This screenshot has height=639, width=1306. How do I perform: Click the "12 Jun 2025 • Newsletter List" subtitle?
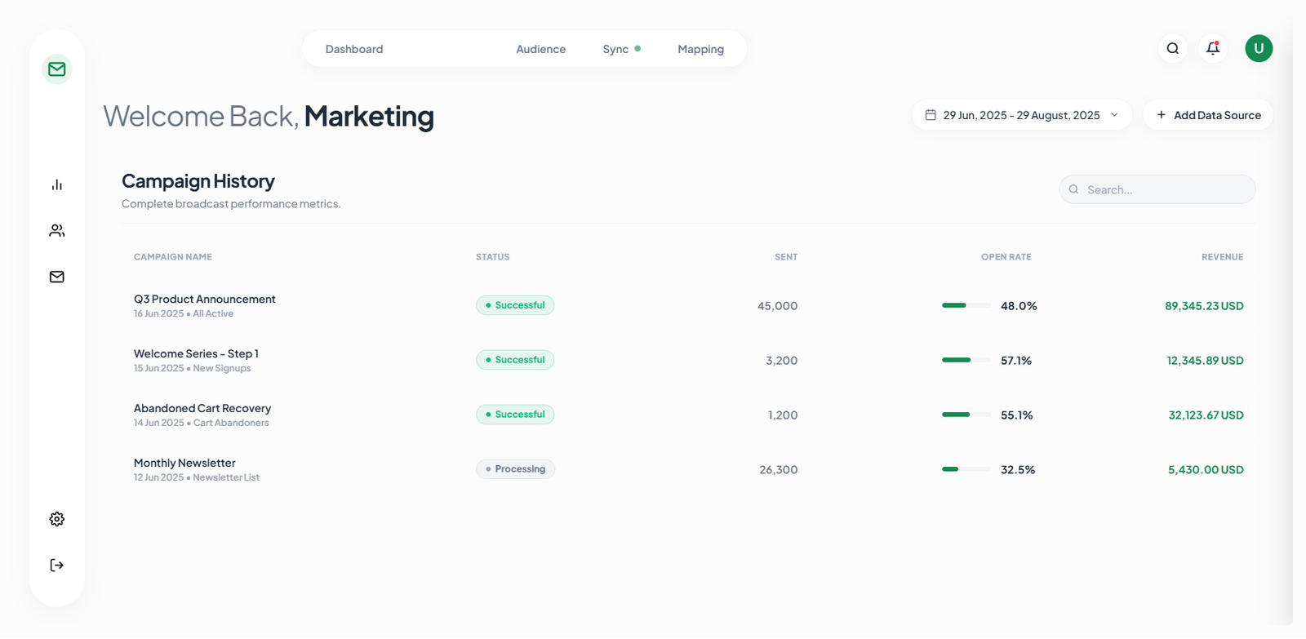[x=197, y=478]
